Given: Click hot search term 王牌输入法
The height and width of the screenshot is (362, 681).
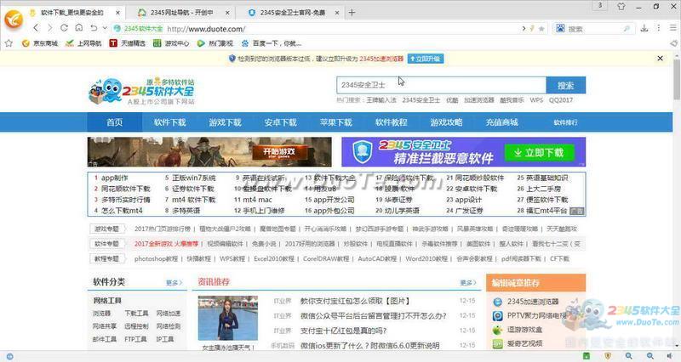Looking at the screenshot, I should coord(381,99).
